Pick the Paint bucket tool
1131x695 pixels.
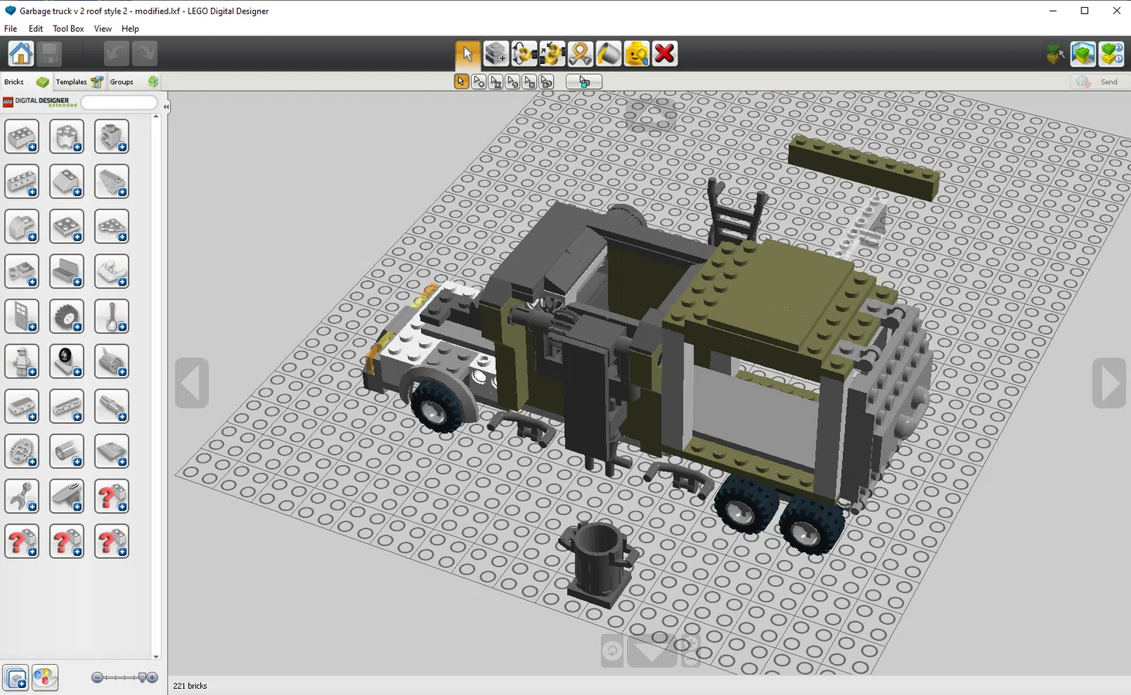pyautogui.click(x=608, y=54)
